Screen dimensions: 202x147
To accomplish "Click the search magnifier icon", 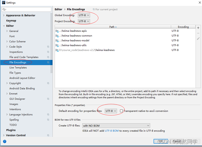I will (4, 9).
